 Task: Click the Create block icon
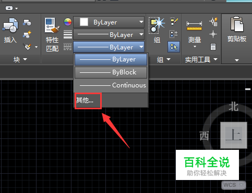coord(27,22)
